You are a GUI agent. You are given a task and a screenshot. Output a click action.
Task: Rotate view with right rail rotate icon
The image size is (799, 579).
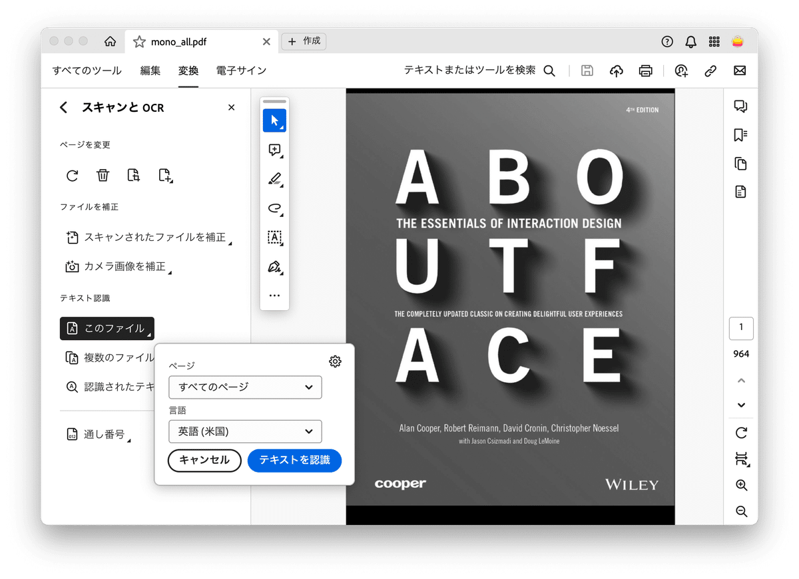[741, 433]
